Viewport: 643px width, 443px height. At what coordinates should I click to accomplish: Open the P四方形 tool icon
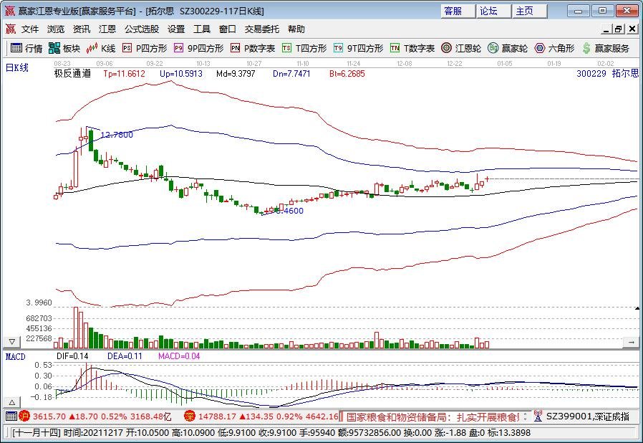(127, 48)
